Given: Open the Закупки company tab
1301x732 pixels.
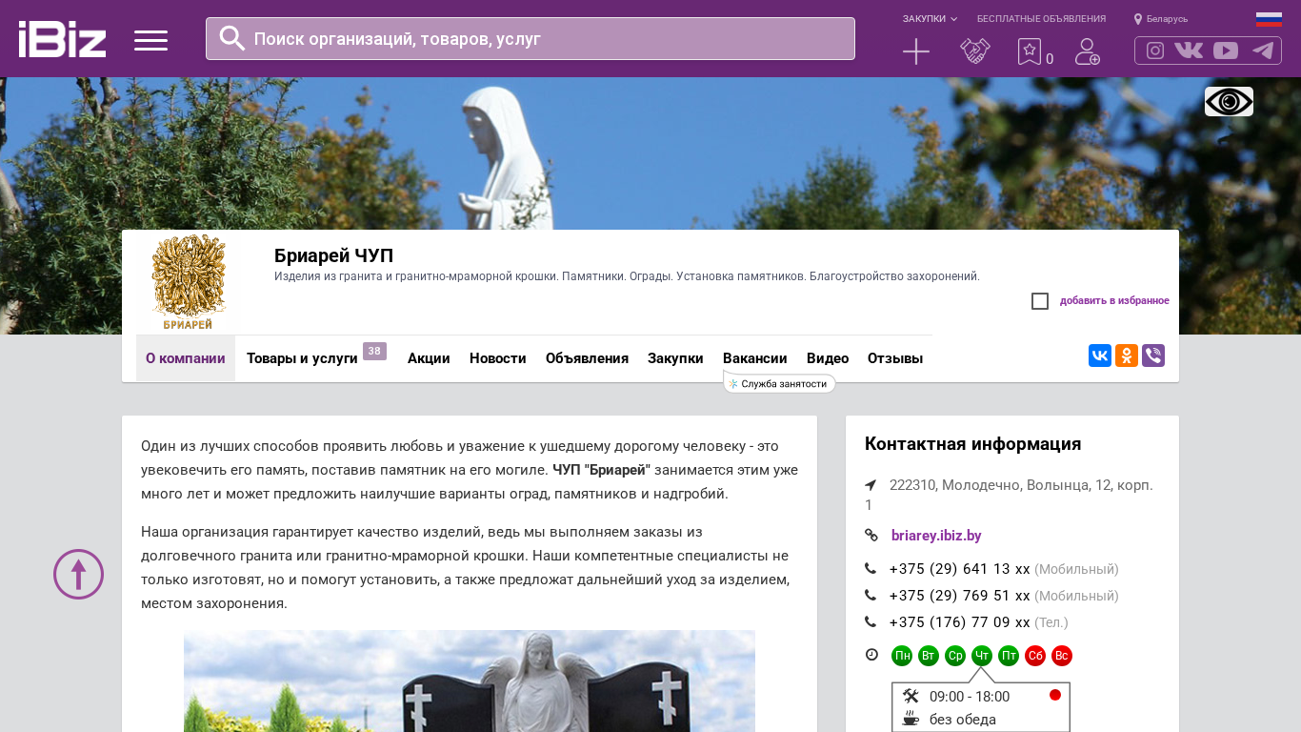Looking at the screenshot, I should 675,358.
